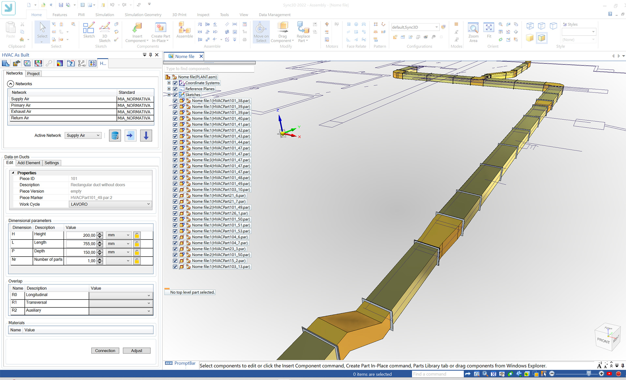
Task: Click the Adjust button
Action: [x=137, y=351]
